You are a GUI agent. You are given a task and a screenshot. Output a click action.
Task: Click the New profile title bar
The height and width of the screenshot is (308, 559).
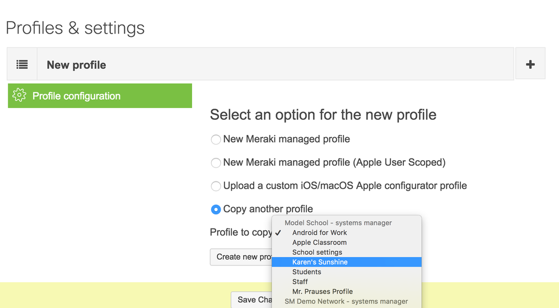tap(274, 64)
